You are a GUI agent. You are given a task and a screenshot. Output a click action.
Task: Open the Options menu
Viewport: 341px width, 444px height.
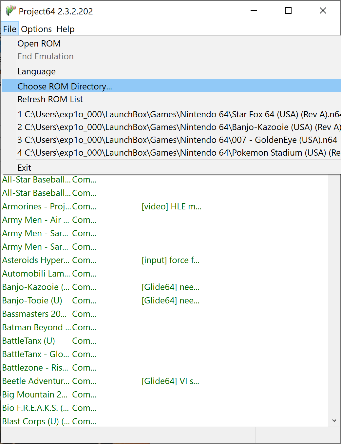coord(36,29)
